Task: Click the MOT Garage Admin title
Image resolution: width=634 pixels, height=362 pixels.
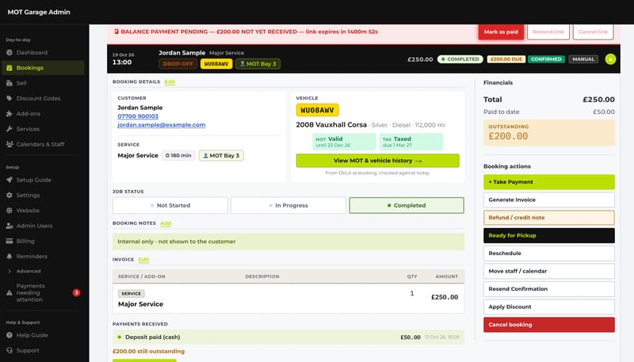Action: pyautogui.click(x=39, y=12)
